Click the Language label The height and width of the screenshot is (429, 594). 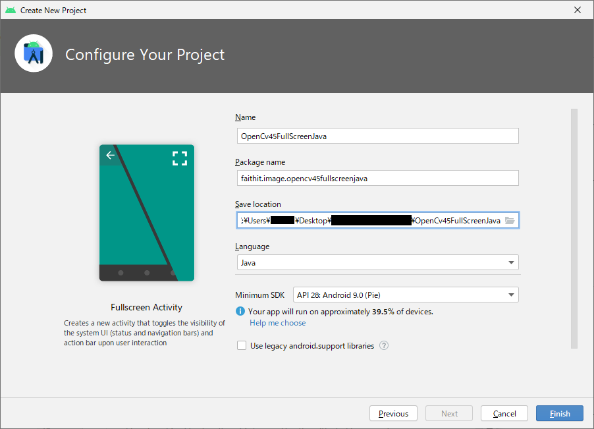[x=252, y=246]
